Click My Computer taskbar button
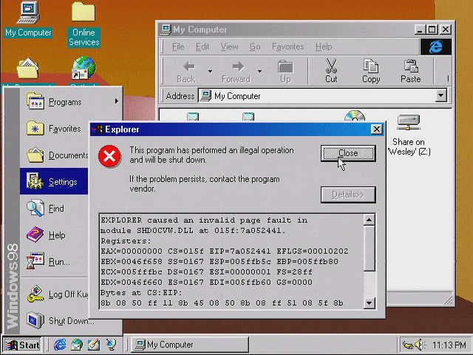The height and width of the screenshot is (355, 473). 190,345
